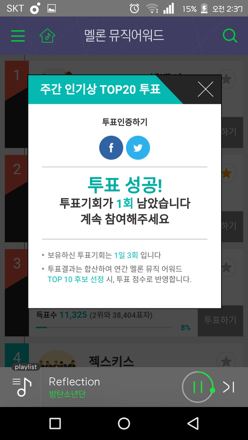Open the Reflection song title in player
Screen dimensions: 248x440
coord(74,382)
